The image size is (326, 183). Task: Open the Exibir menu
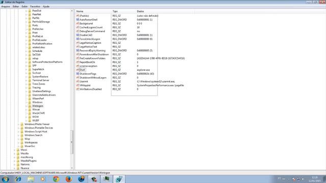pyautogui.click(x=24, y=7)
